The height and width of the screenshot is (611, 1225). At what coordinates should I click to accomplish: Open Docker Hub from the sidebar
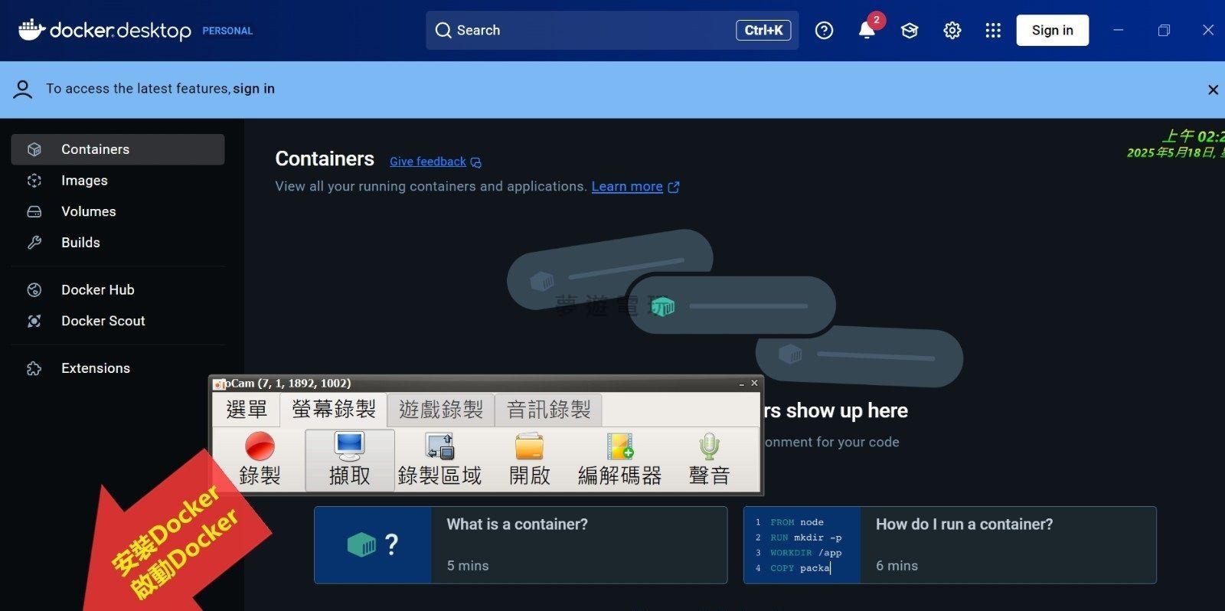(x=97, y=290)
